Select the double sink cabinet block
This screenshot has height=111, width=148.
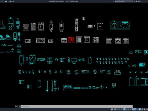tap(120, 25)
